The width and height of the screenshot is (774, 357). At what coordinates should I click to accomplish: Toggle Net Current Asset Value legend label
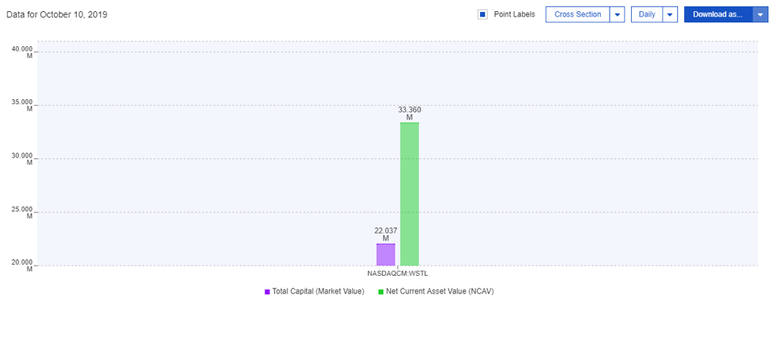point(440,292)
